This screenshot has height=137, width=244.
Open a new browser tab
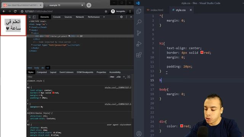tap(89, 5)
